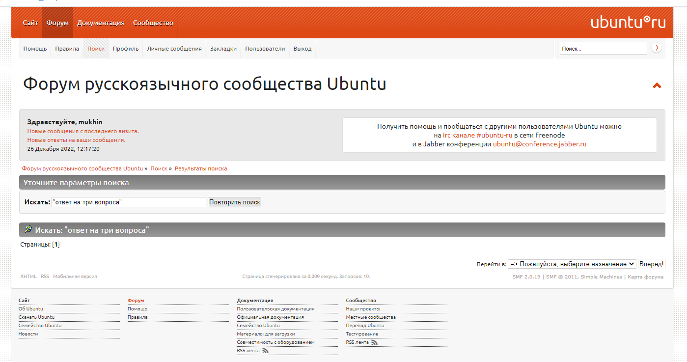The width and height of the screenshot is (687, 362).
Task: Go to Помощь in the forum submenu
Action: tap(35, 49)
